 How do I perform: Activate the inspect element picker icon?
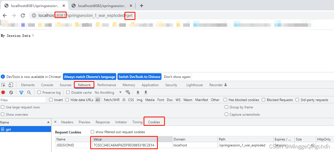tap(3, 85)
